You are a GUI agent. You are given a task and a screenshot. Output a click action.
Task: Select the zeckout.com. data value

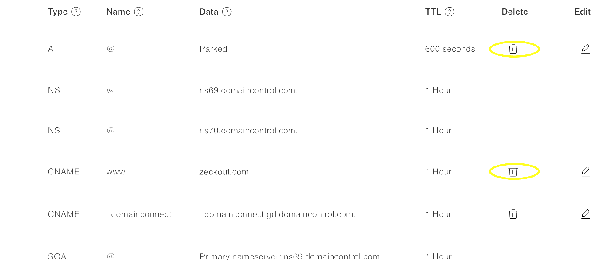(225, 172)
